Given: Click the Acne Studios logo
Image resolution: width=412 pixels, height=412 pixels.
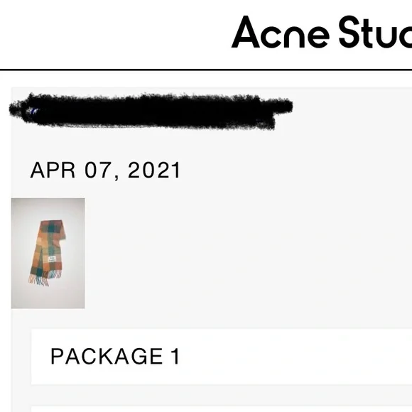Looking at the screenshot, I should pos(322,32).
